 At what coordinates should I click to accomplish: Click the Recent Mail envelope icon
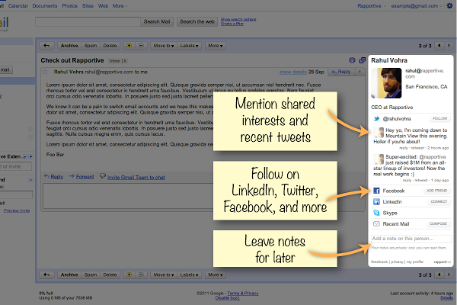click(x=375, y=224)
